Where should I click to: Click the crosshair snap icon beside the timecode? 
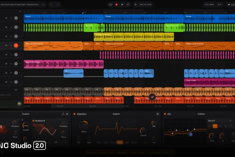coord(136,4)
